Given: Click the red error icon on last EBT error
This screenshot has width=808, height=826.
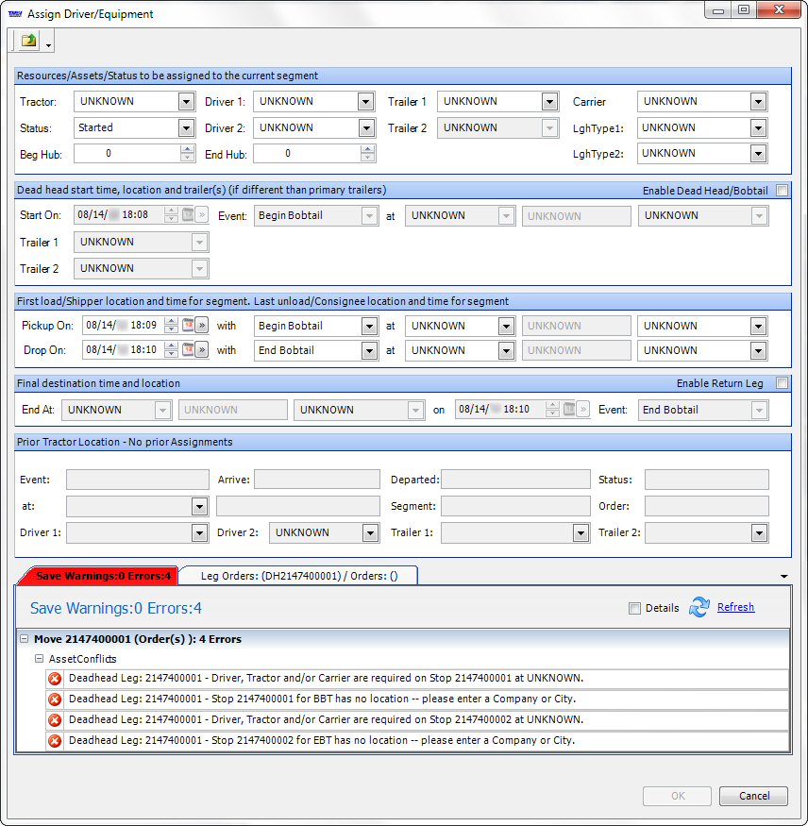Looking at the screenshot, I should (x=55, y=741).
